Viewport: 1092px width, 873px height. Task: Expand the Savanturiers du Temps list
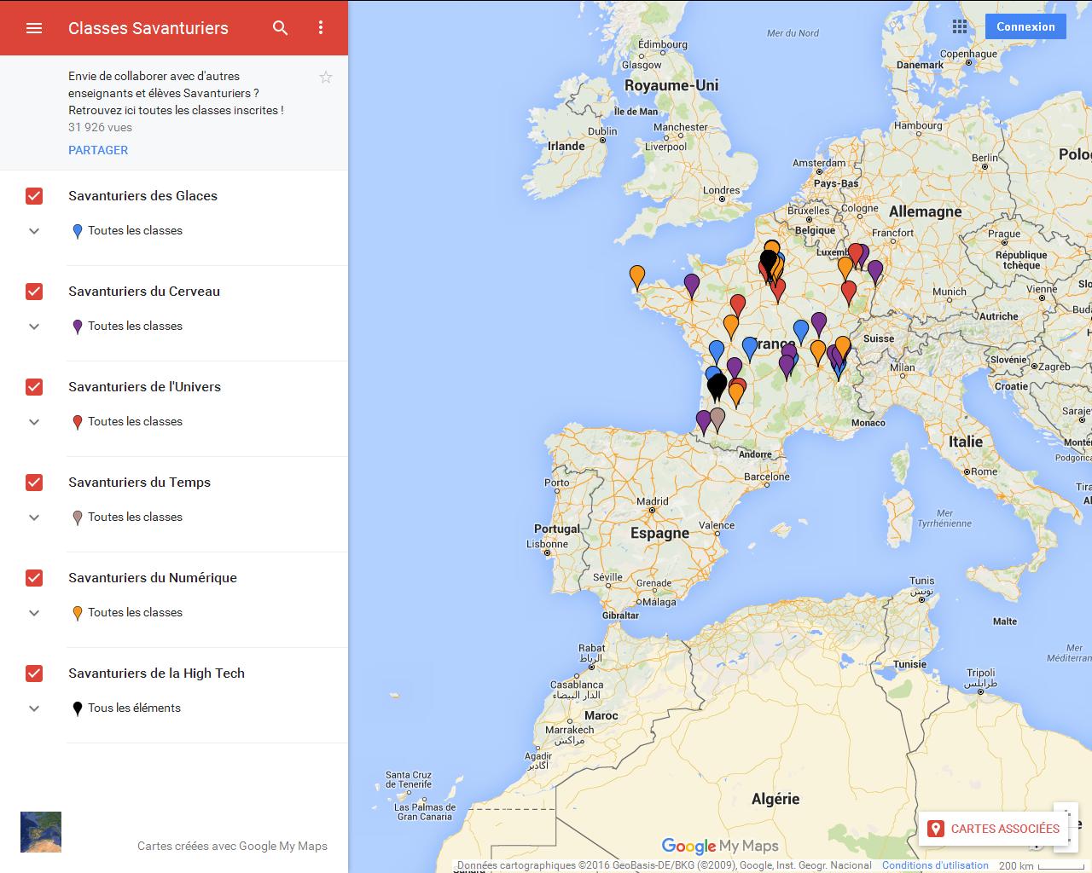[x=34, y=517]
